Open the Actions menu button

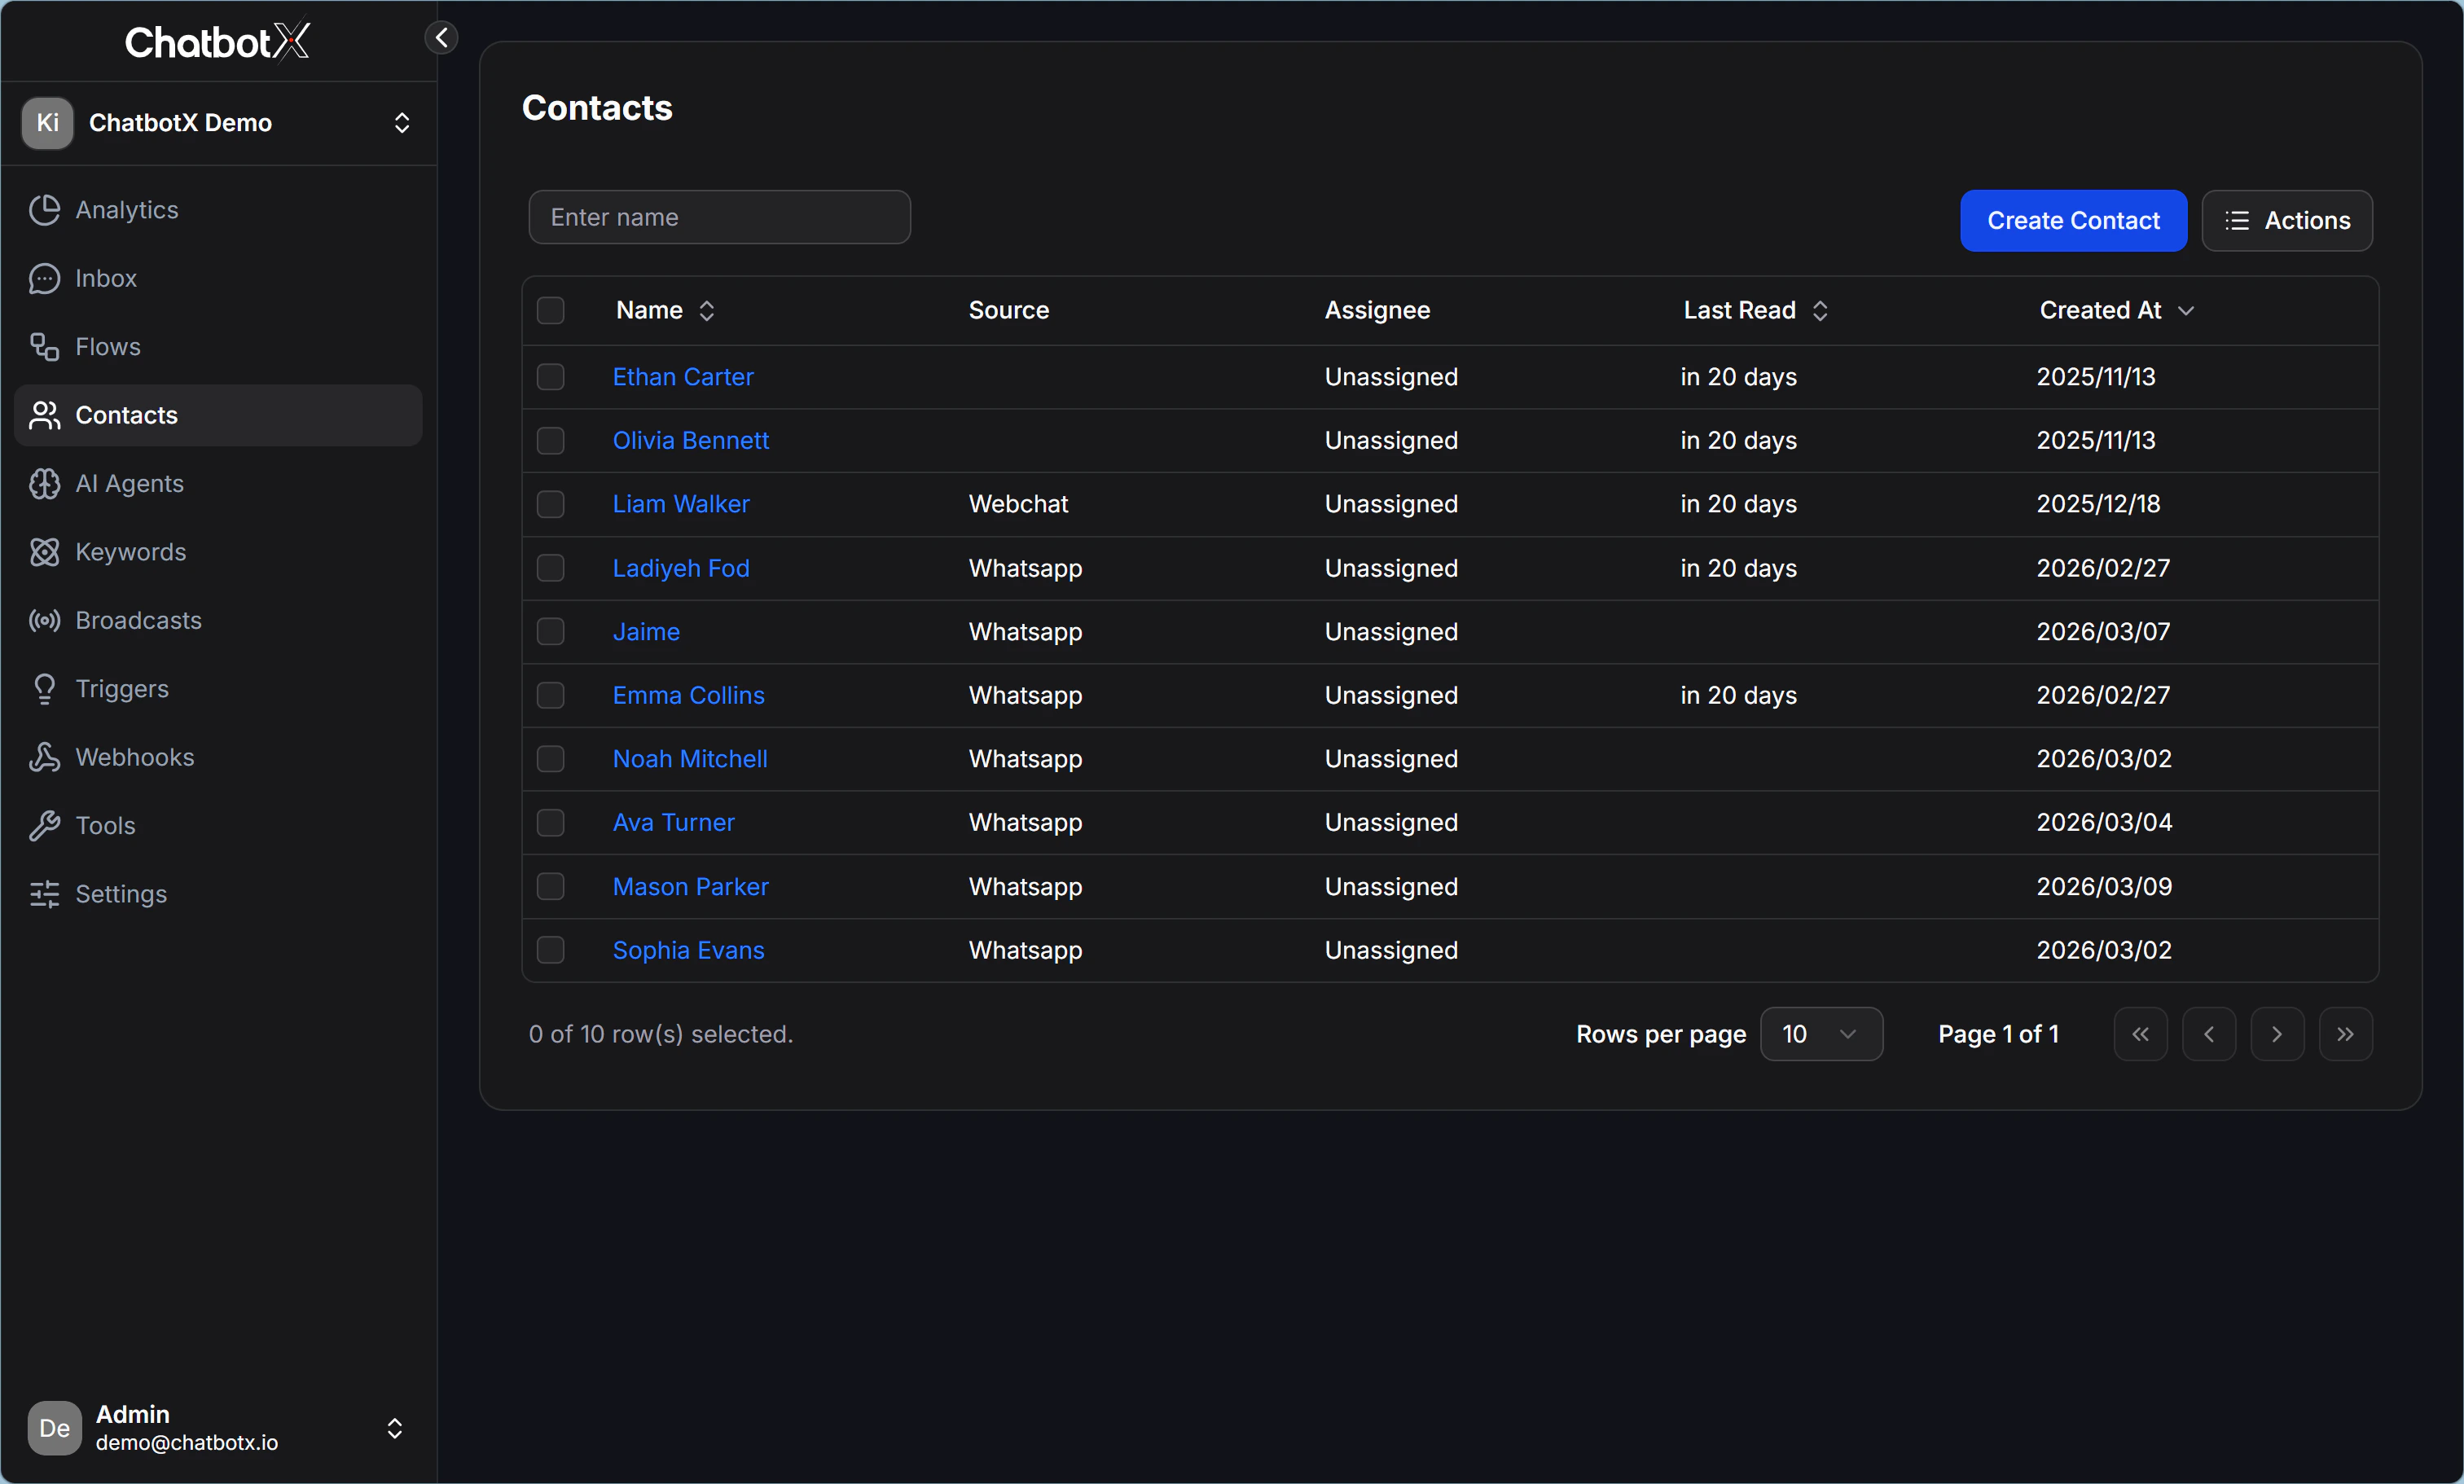click(x=2287, y=221)
